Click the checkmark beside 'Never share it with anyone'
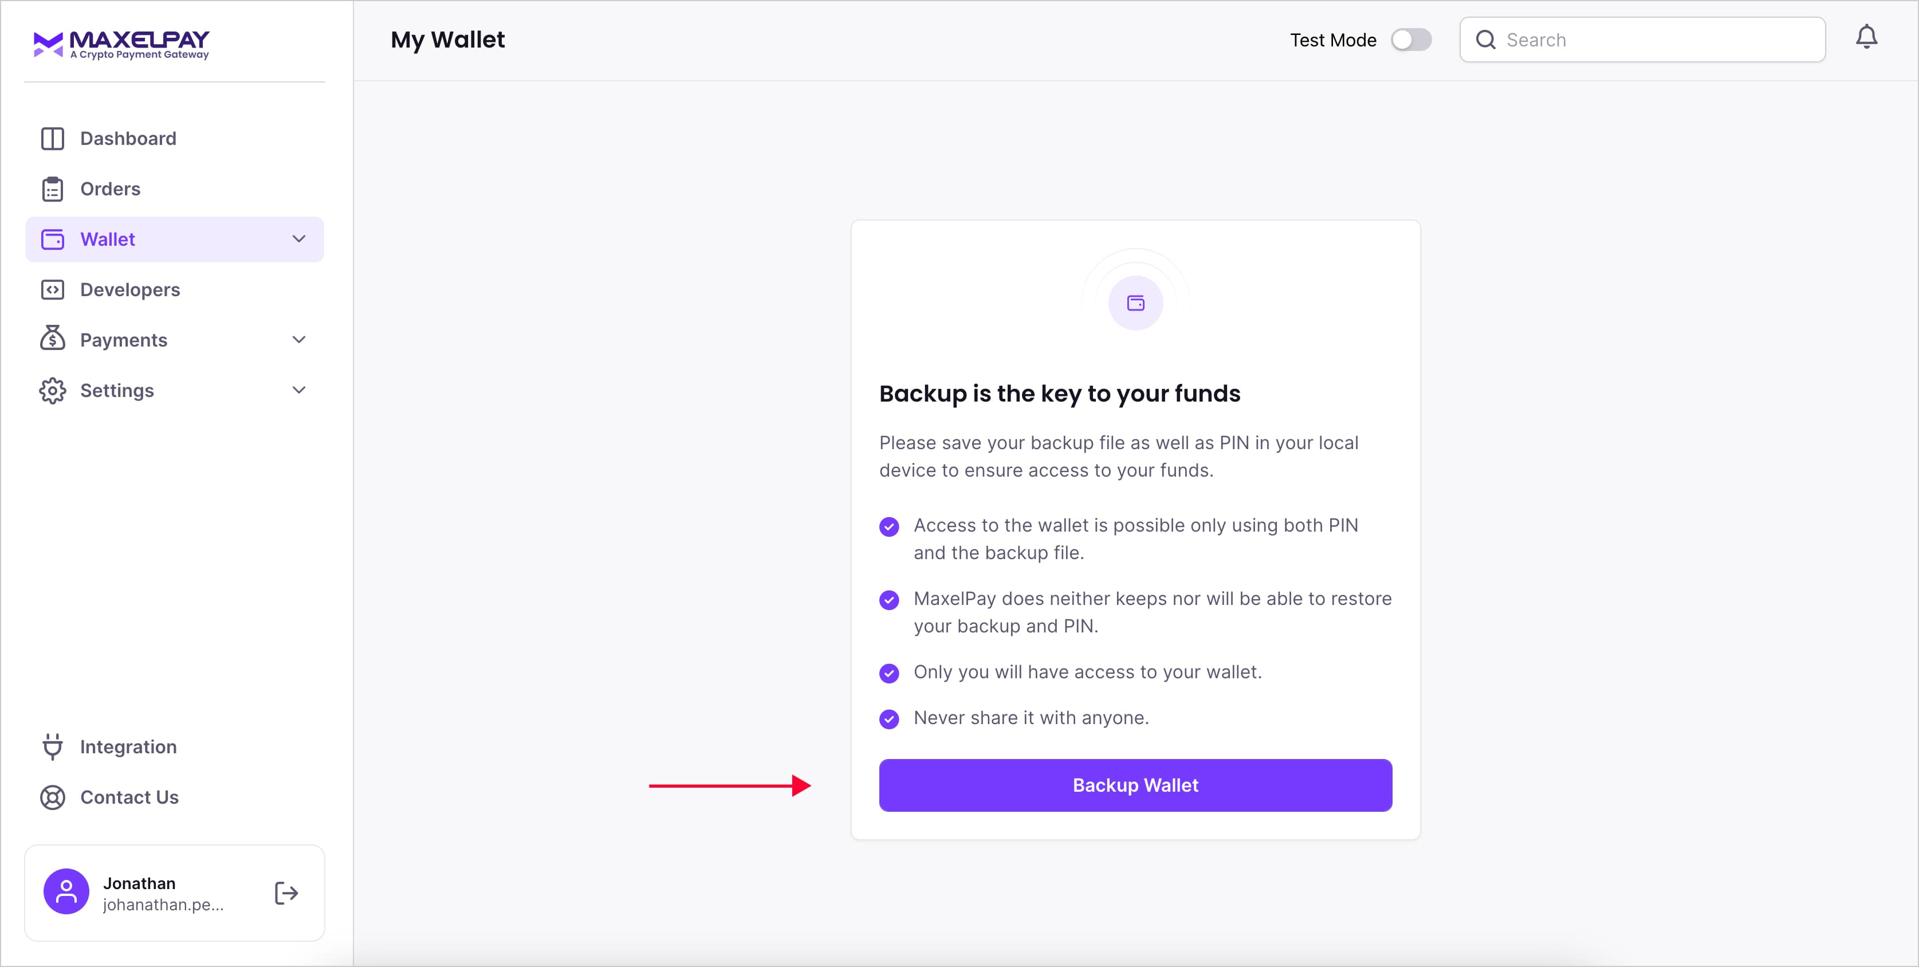1919x967 pixels. coord(888,718)
